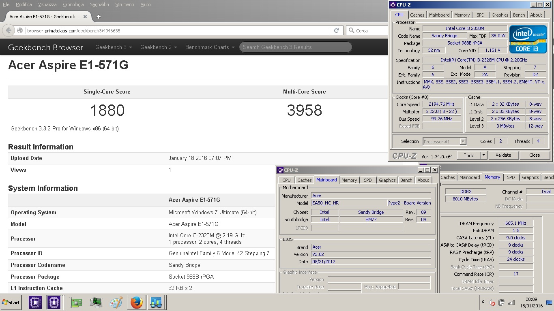Open the Tools dropdown arrow in CPU-Z
This screenshot has width=554, height=311.
(x=483, y=155)
